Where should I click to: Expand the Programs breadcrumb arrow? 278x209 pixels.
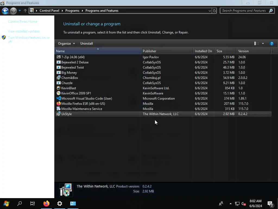83,11
